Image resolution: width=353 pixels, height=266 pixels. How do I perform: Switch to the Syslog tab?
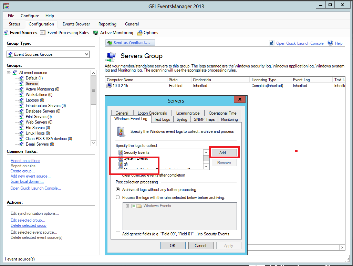click(182, 119)
